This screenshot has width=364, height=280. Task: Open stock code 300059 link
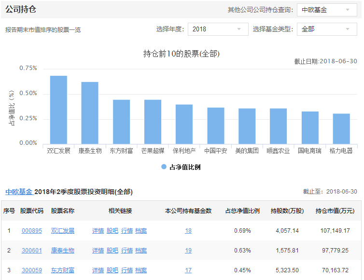click(x=32, y=270)
